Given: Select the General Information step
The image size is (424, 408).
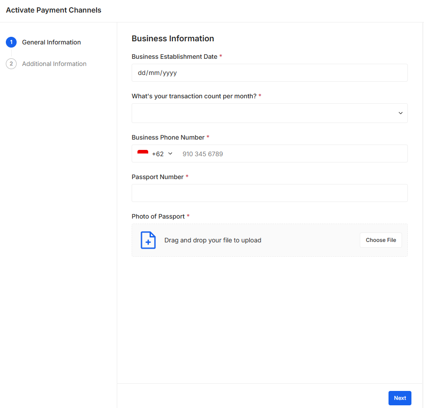Looking at the screenshot, I should [51, 42].
